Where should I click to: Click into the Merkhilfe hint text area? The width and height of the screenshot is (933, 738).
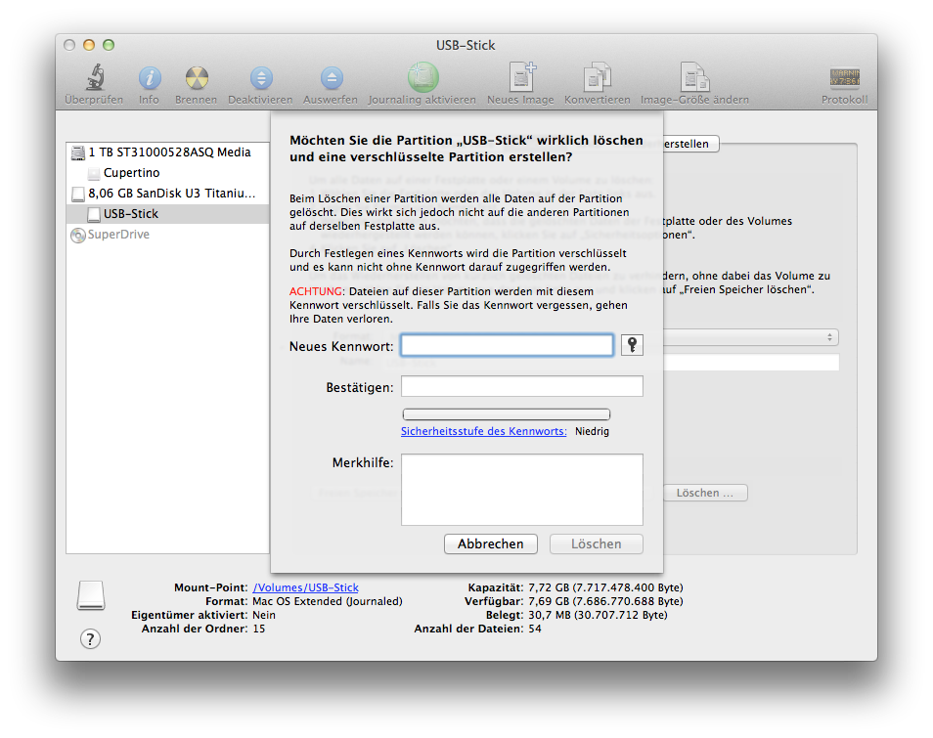point(522,490)
